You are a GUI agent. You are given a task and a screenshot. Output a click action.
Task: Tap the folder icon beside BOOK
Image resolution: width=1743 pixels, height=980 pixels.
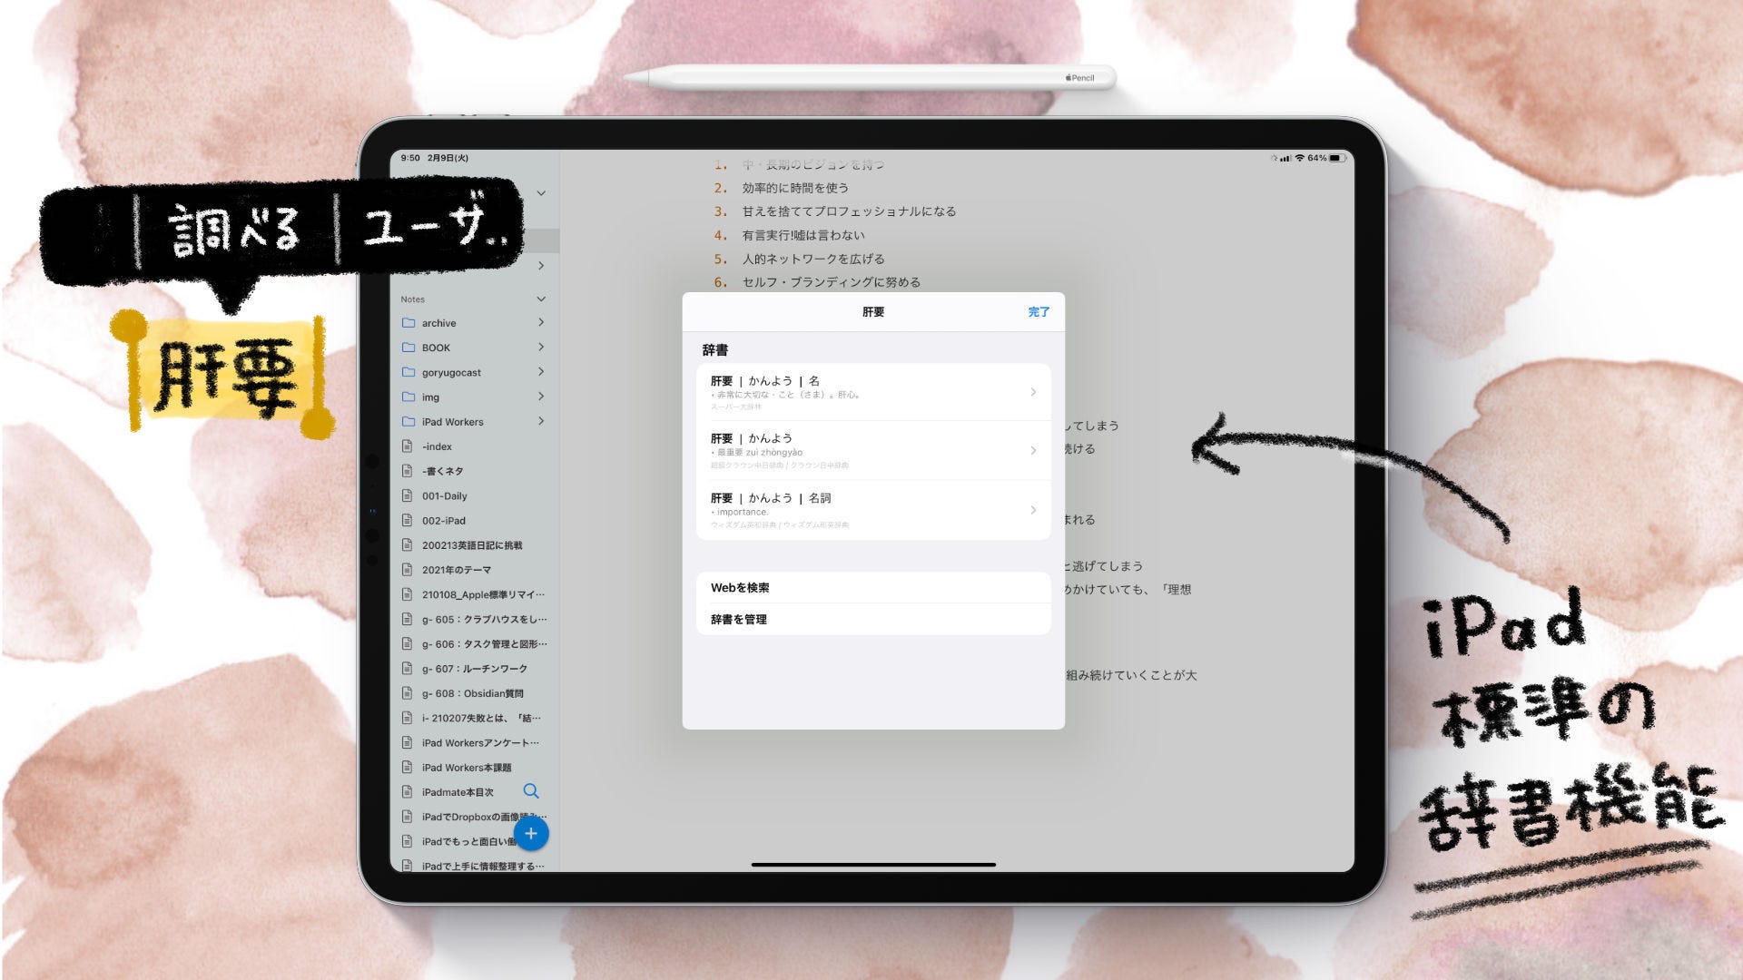pos(408,347)
